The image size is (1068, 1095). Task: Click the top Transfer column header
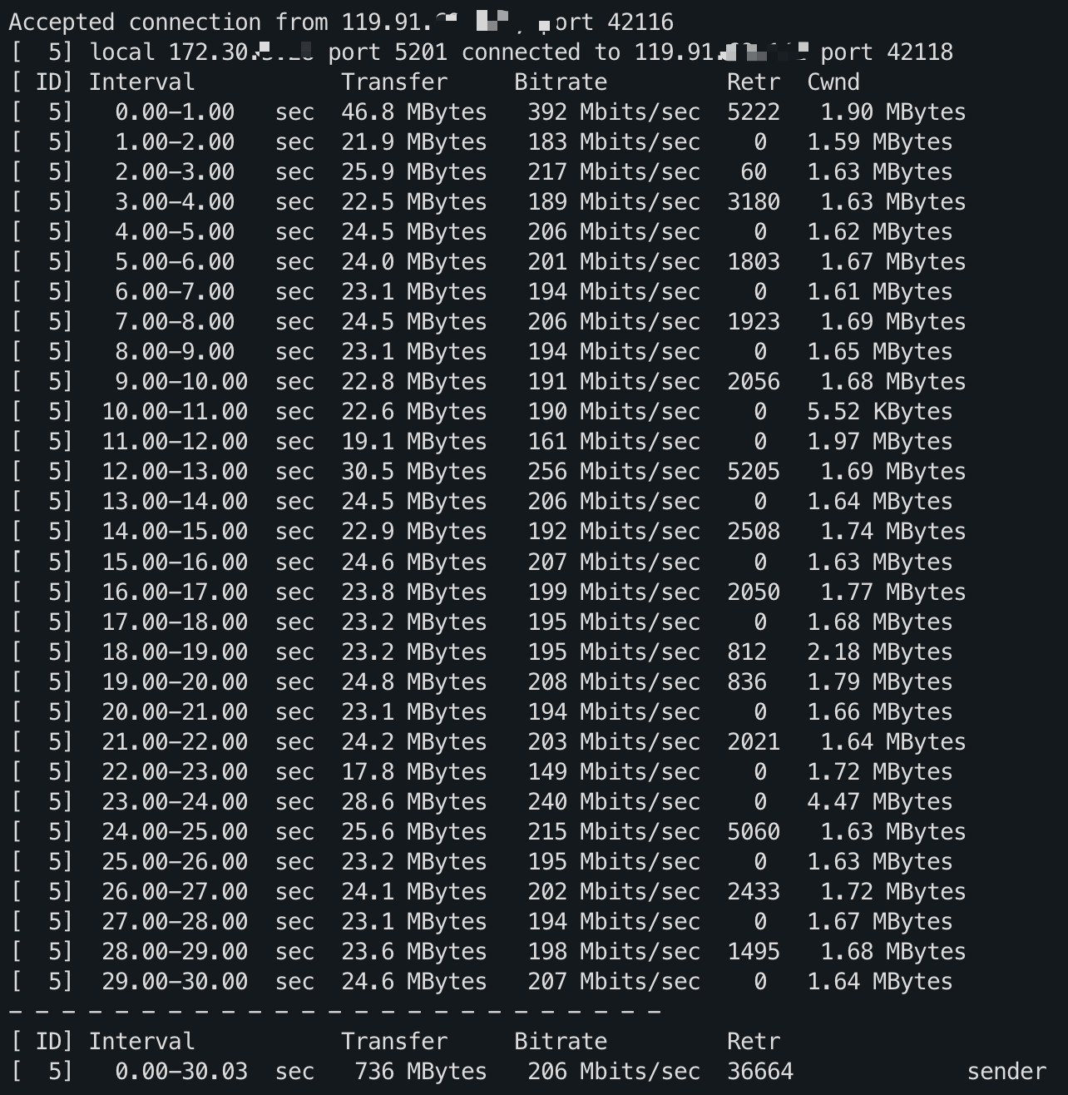(x=394, y=82)
